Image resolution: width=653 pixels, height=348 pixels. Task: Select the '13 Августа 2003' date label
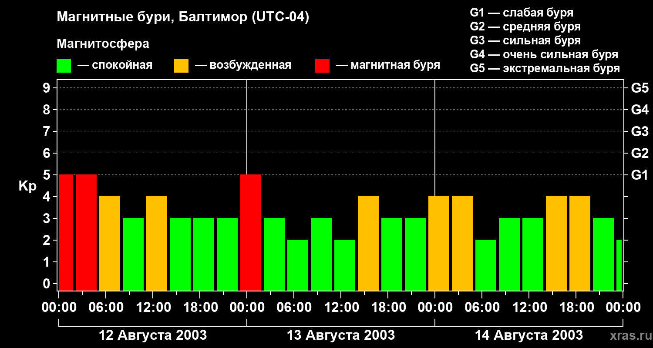pos(341,335)
